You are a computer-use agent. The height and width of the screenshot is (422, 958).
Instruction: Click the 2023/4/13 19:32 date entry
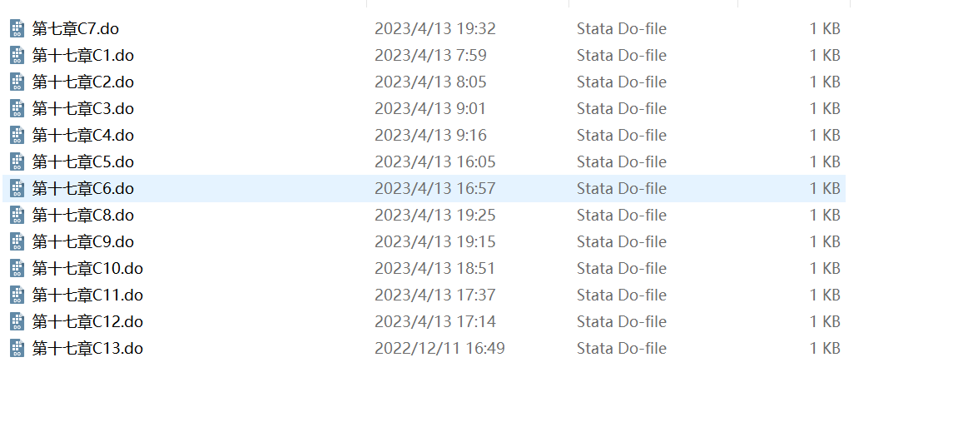click(x=434, y=29)
